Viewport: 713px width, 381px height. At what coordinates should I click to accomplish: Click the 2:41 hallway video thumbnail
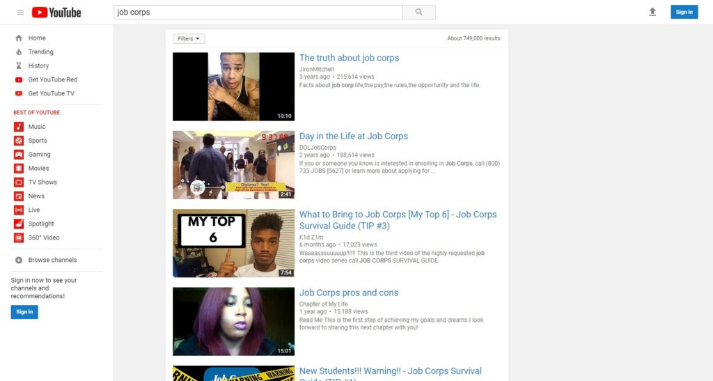tap(234, 165)
